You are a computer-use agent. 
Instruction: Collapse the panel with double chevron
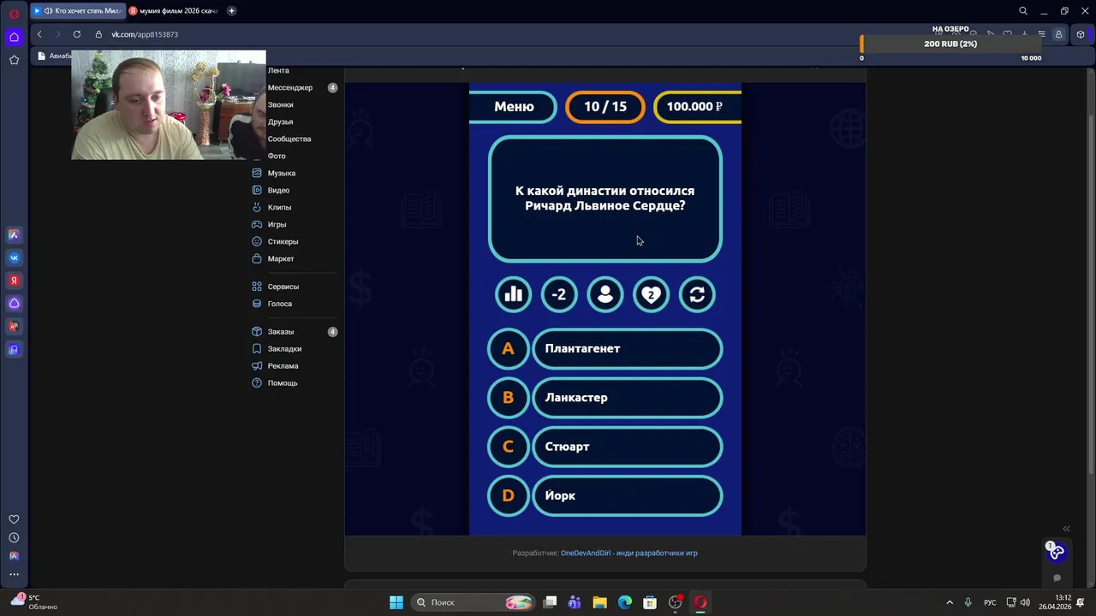tap(1066, 529)
